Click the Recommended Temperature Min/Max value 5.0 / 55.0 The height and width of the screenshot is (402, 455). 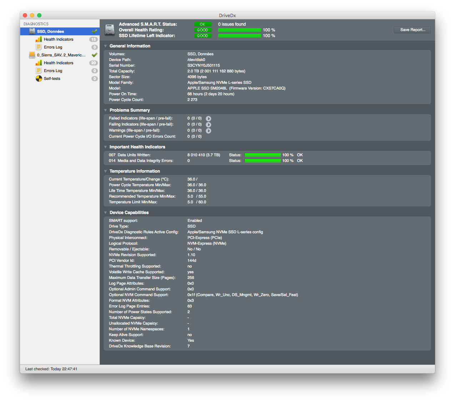point(197,196)
